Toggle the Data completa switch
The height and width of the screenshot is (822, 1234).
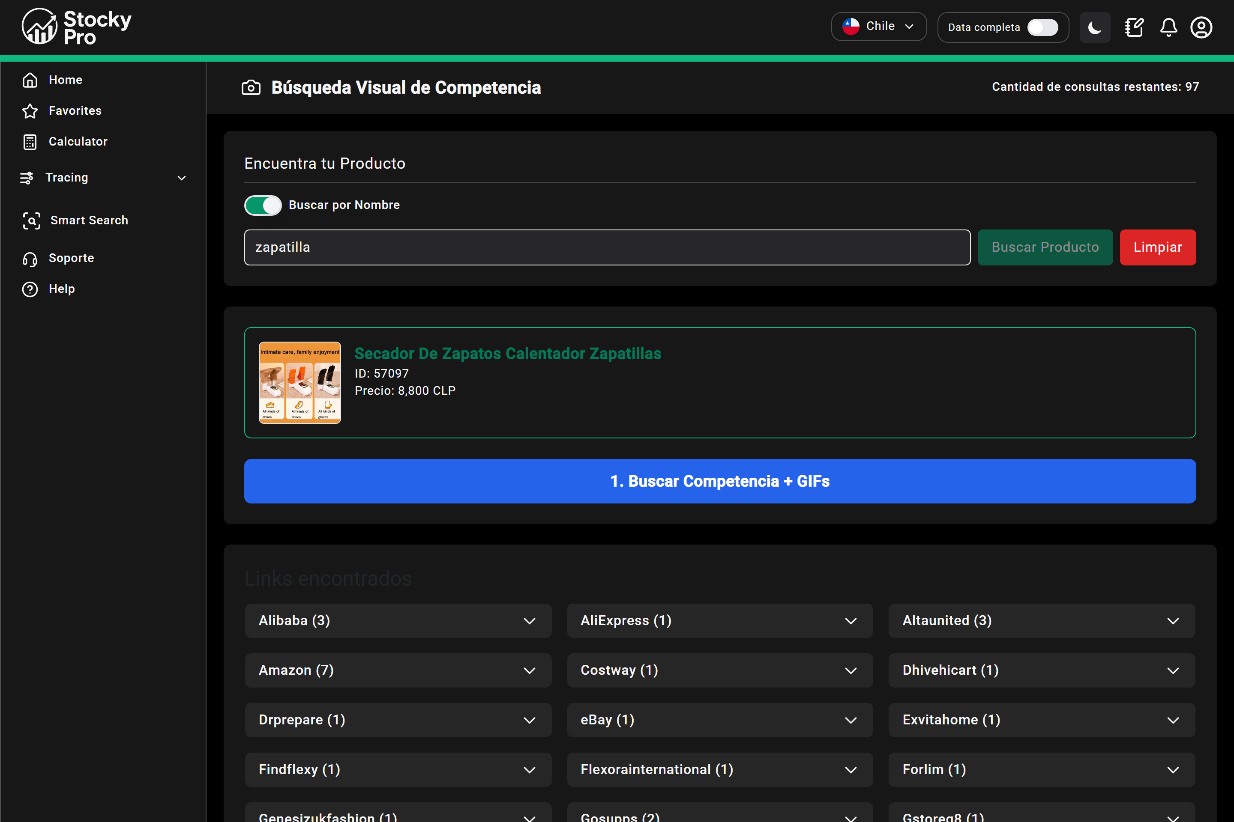point(1042,27)
